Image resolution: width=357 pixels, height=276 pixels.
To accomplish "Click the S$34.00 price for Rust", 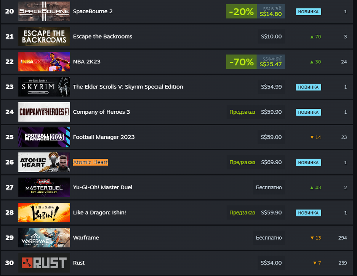I will [x=271, y=263].
